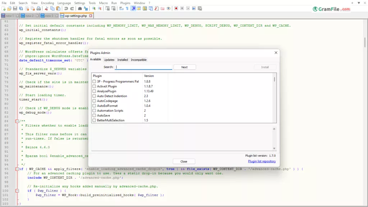This screenshot has width=368, height=207.
Task: Open the Plugins menu
Action: pyautogui.click(x=125, y=3)
